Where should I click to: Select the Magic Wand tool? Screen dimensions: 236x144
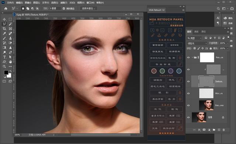10,24
